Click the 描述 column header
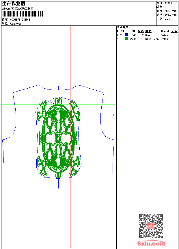 coord(148,31)
